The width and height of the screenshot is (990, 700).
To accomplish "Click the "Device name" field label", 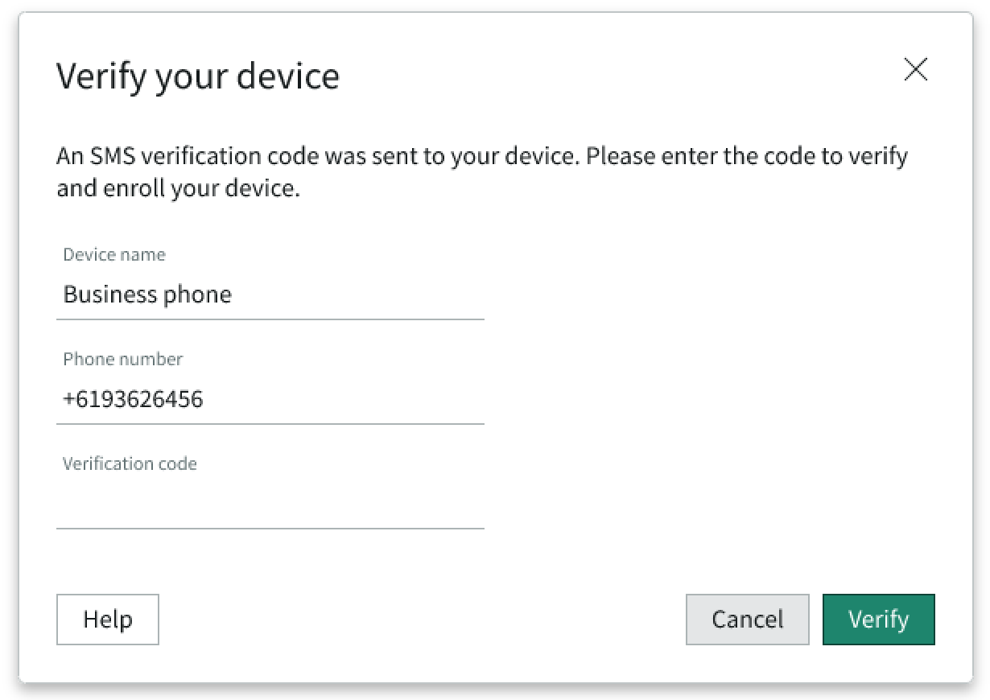I will (x=114, y=255).
